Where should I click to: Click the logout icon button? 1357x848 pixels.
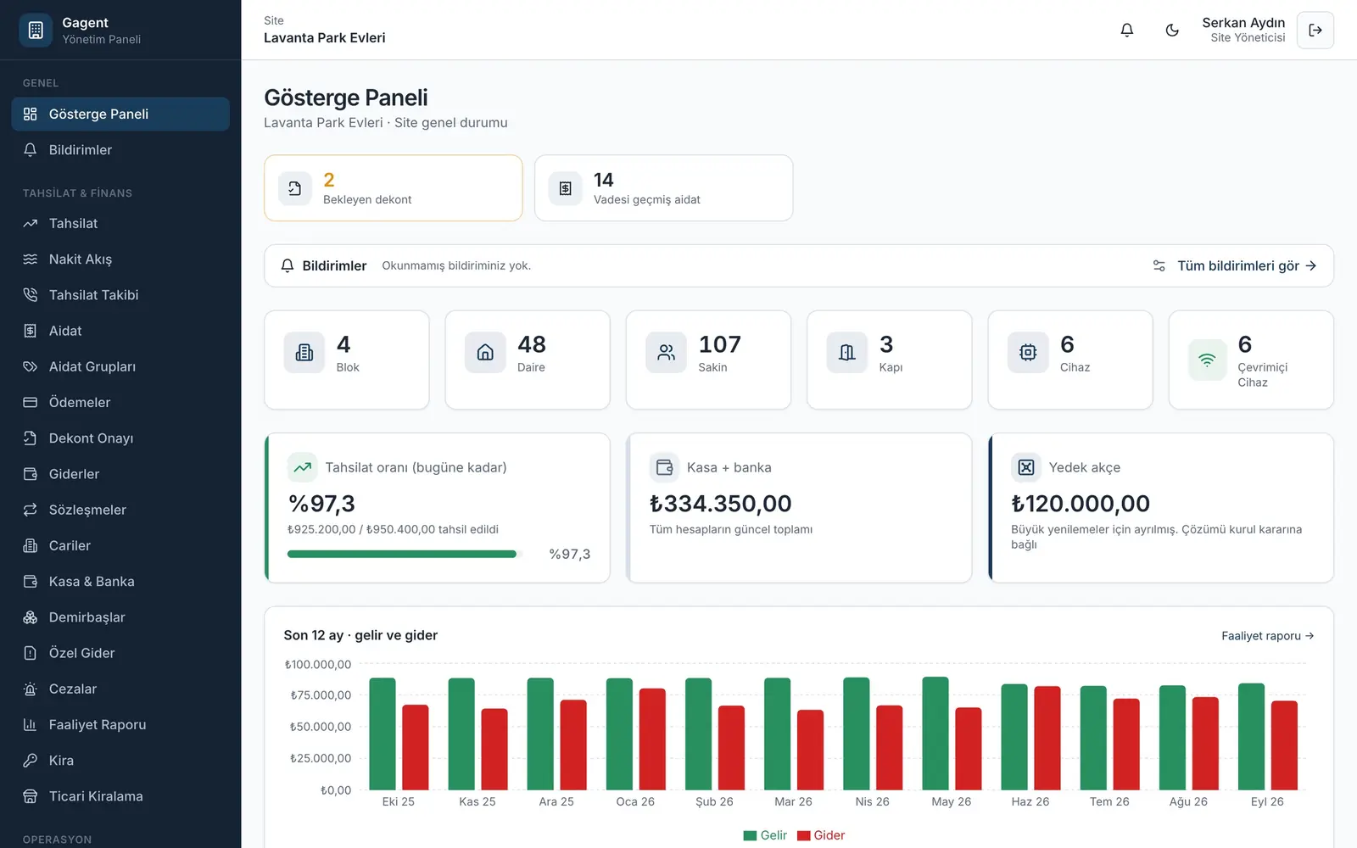[x=1315, y=30]
